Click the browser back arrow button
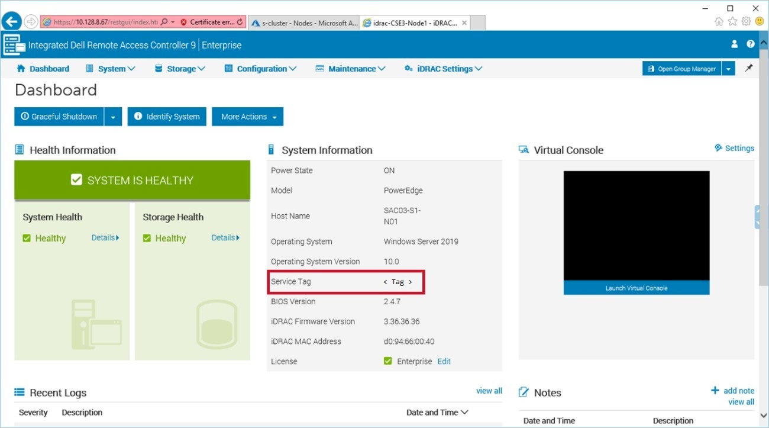This screenshot has height=428, width=769. point(11,21)
